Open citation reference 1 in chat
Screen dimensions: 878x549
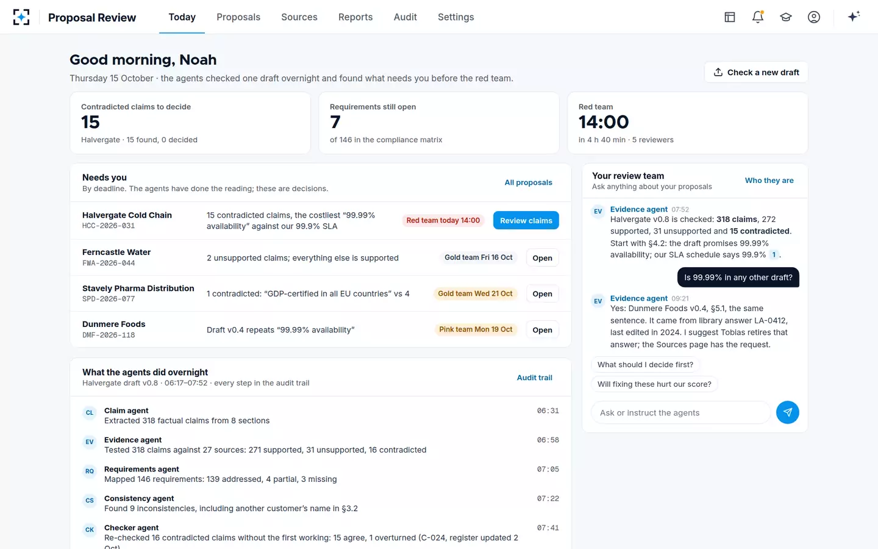point(774,255)
